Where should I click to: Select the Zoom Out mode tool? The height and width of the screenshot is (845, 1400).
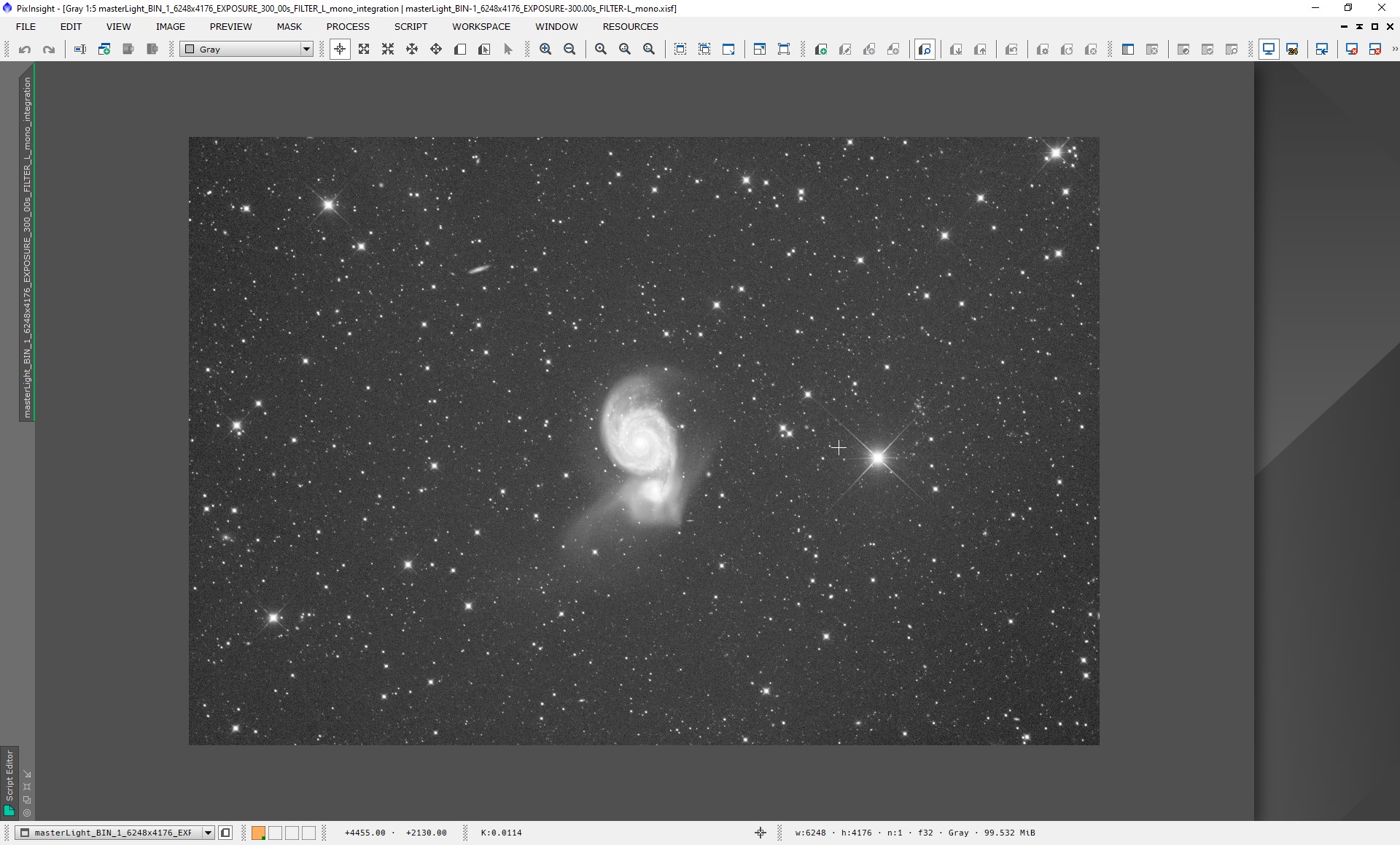pos(388,50)
